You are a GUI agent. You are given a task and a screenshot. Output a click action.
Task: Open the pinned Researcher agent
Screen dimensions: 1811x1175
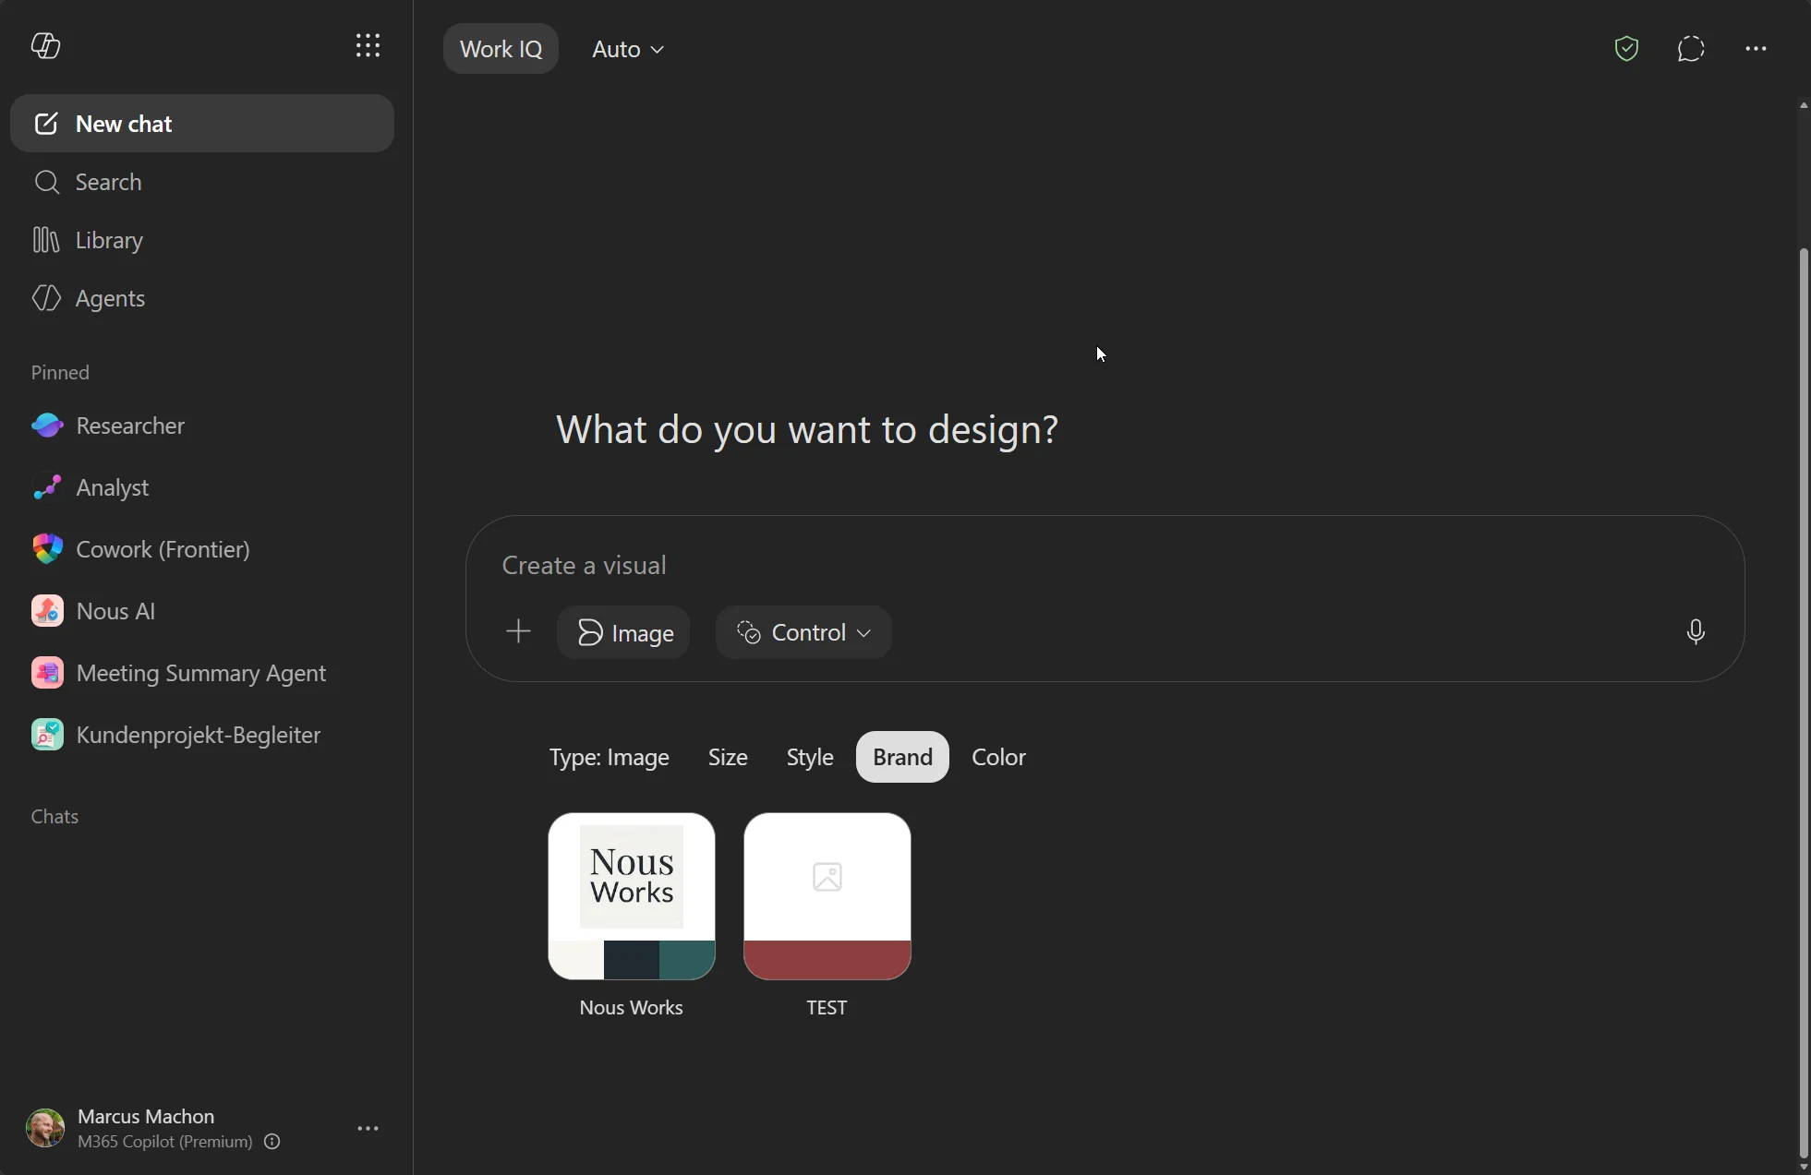[202, 426]
